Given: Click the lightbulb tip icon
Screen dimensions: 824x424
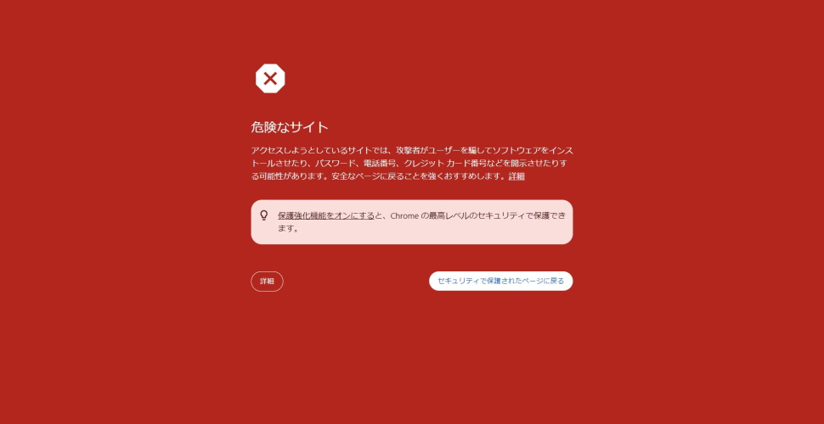Looking at the screenshot, I should tap(264, 215).
